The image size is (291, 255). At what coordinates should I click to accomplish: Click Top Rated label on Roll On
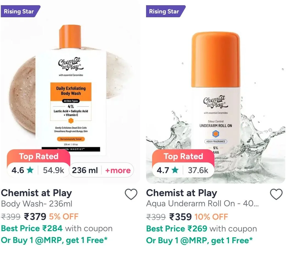click(x=183, y=156)
